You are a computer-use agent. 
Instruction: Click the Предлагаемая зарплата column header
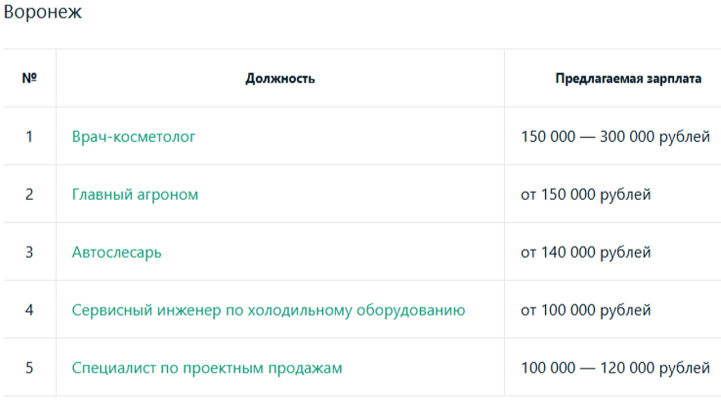tap(628, 79)
